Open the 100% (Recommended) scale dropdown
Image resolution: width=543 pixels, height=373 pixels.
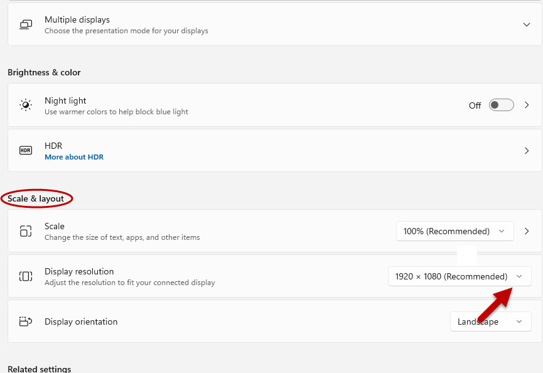(454, 231)
